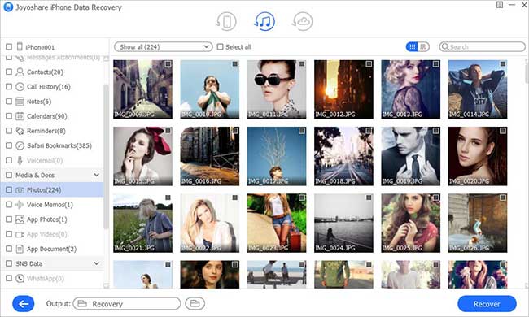Viewport: 529px width, 317px height.
Task: Open thumbnail IMG_0009.JPG
Action: (x=142, y=89)
